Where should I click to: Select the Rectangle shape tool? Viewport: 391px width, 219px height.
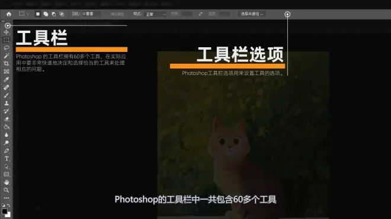pos(7,174)
